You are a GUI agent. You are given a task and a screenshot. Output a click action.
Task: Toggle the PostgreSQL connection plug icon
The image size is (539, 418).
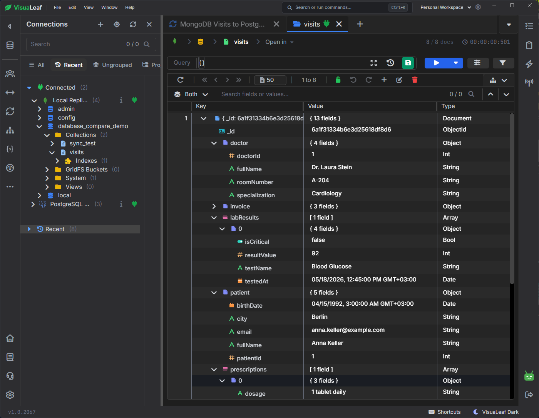tap(134, 204)
